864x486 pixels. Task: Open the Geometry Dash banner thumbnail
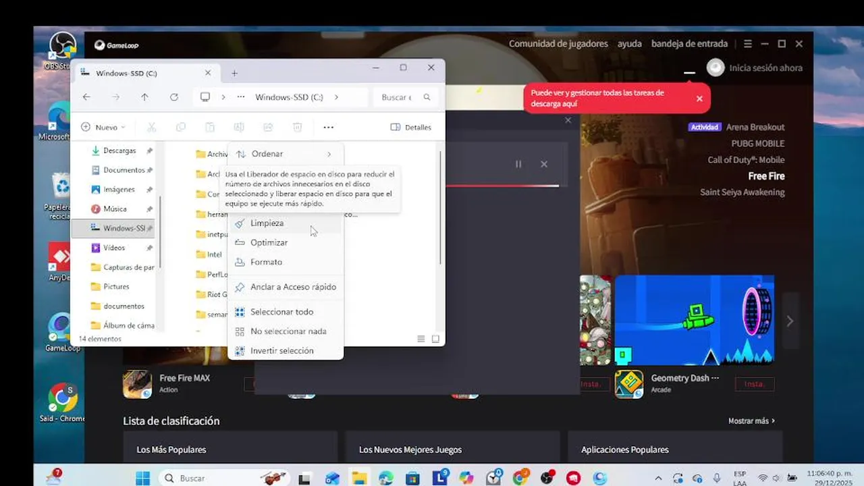click(694, 320)
